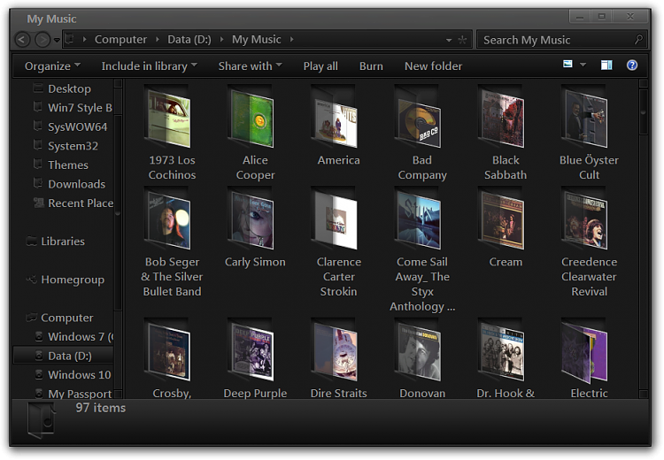Select the Blue Öyster Cult folder icon

(x=585, y=116)
